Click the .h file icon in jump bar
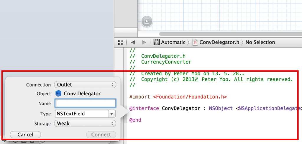Image resolution: width=302 pixels, height=144 pixels. tap(195, 42)
